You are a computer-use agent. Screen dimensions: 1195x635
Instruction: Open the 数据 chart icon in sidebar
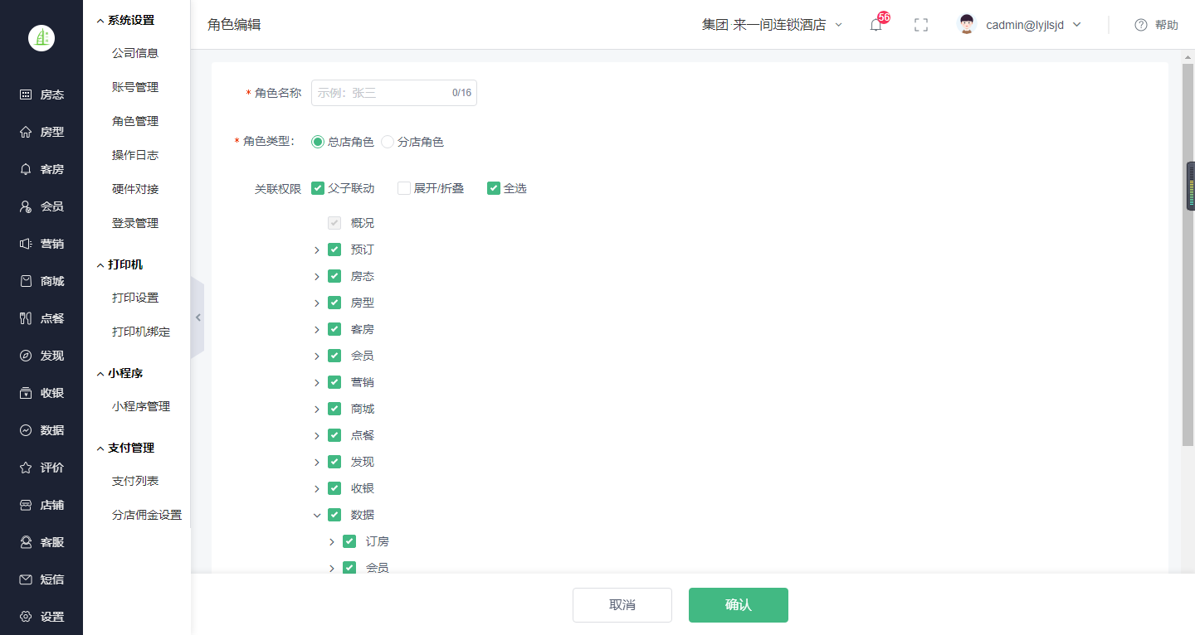click(x=26, y=430)
